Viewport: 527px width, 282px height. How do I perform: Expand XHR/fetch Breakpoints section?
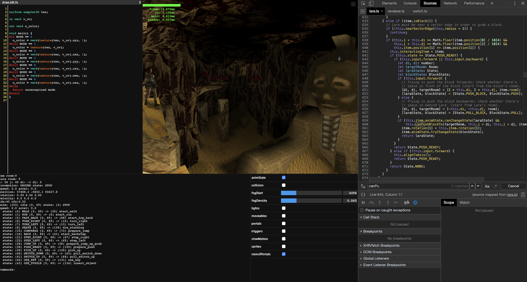(x=399, y=245)
